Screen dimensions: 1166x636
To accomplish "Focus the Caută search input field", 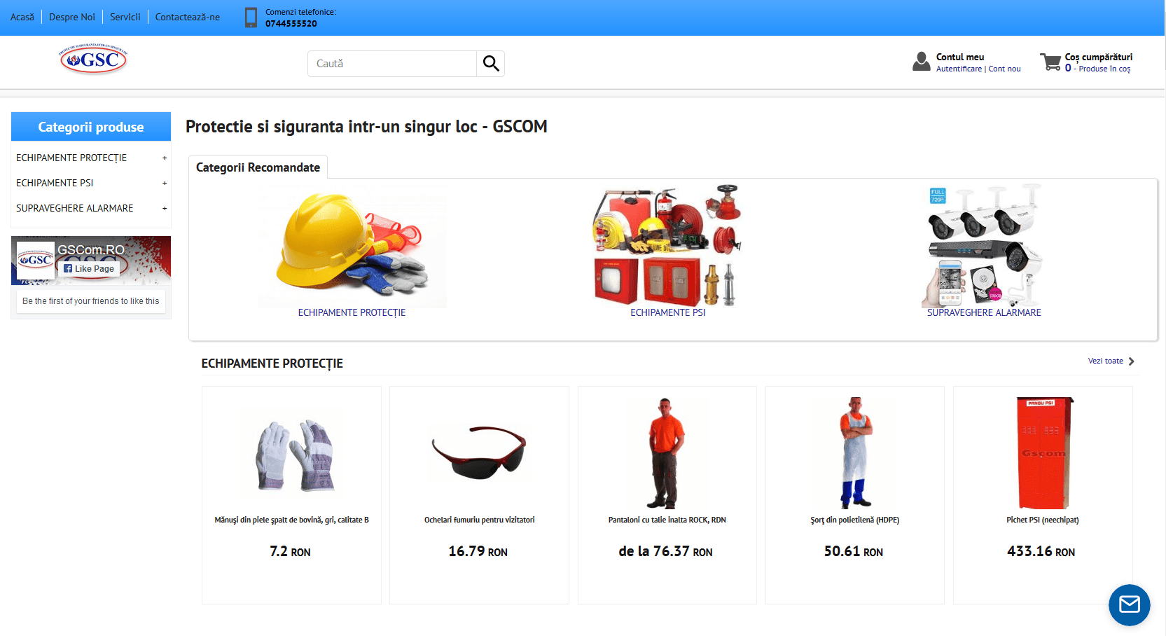I will point(392,64).
